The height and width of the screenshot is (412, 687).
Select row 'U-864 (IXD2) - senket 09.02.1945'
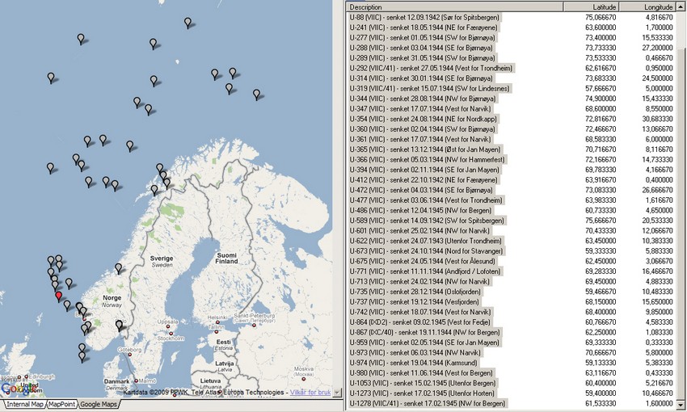coord(512,322)
